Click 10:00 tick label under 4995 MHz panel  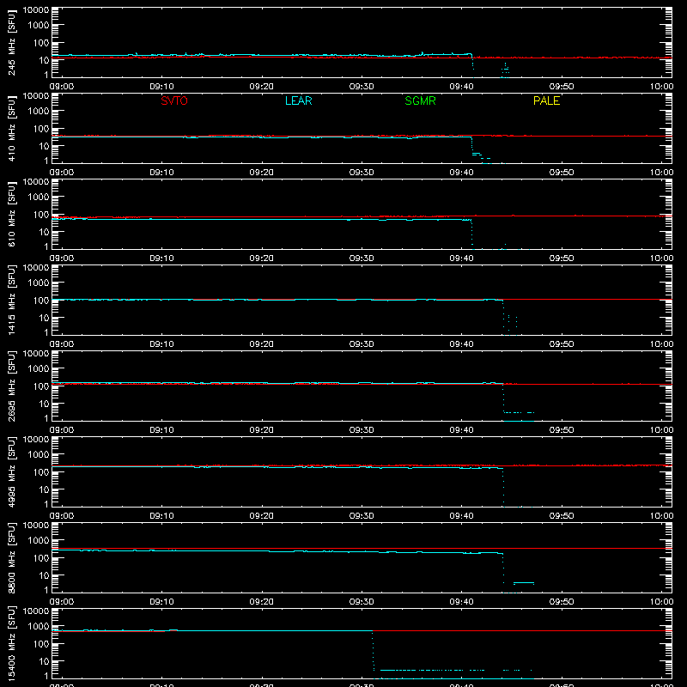click(661, 516)
